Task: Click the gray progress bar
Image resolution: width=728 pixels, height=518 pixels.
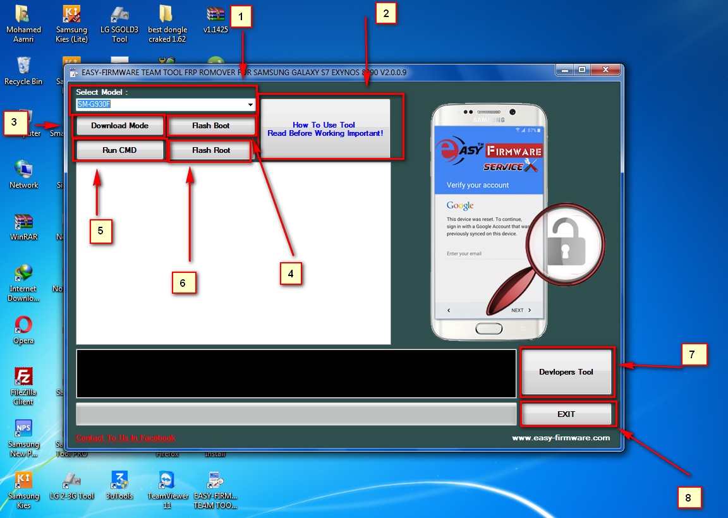Action: click(x=296, y=414)
